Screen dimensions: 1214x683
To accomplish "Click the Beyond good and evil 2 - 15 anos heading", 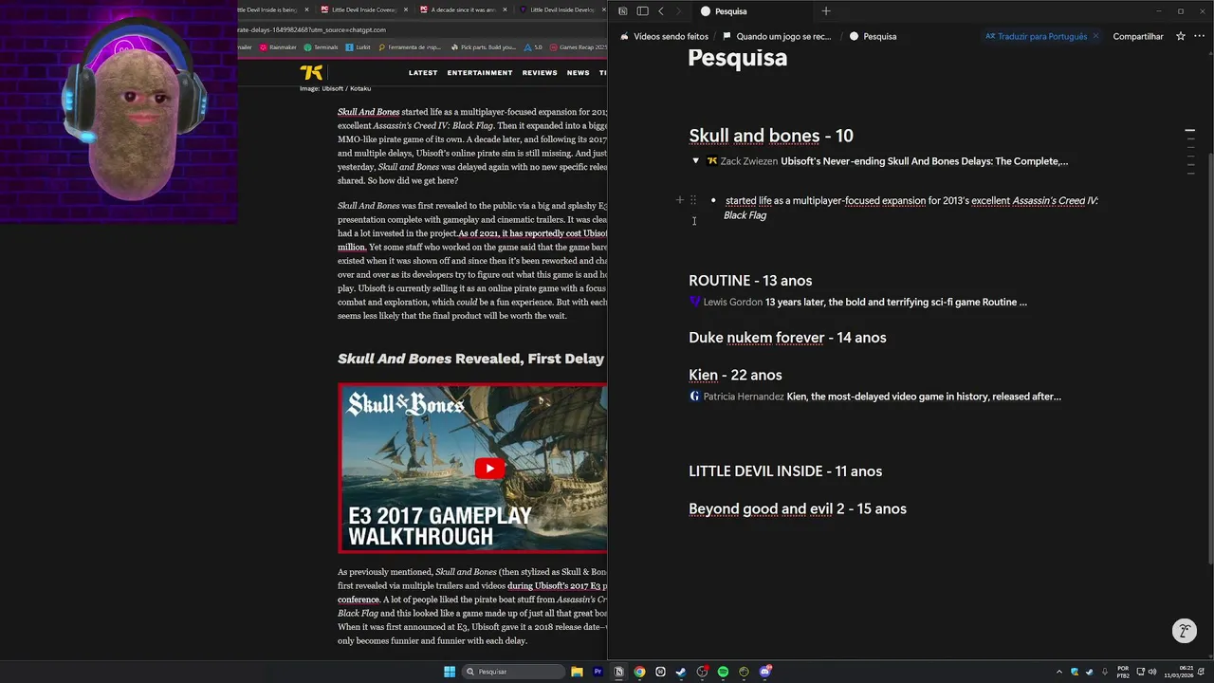I will [x=798, y=509].
